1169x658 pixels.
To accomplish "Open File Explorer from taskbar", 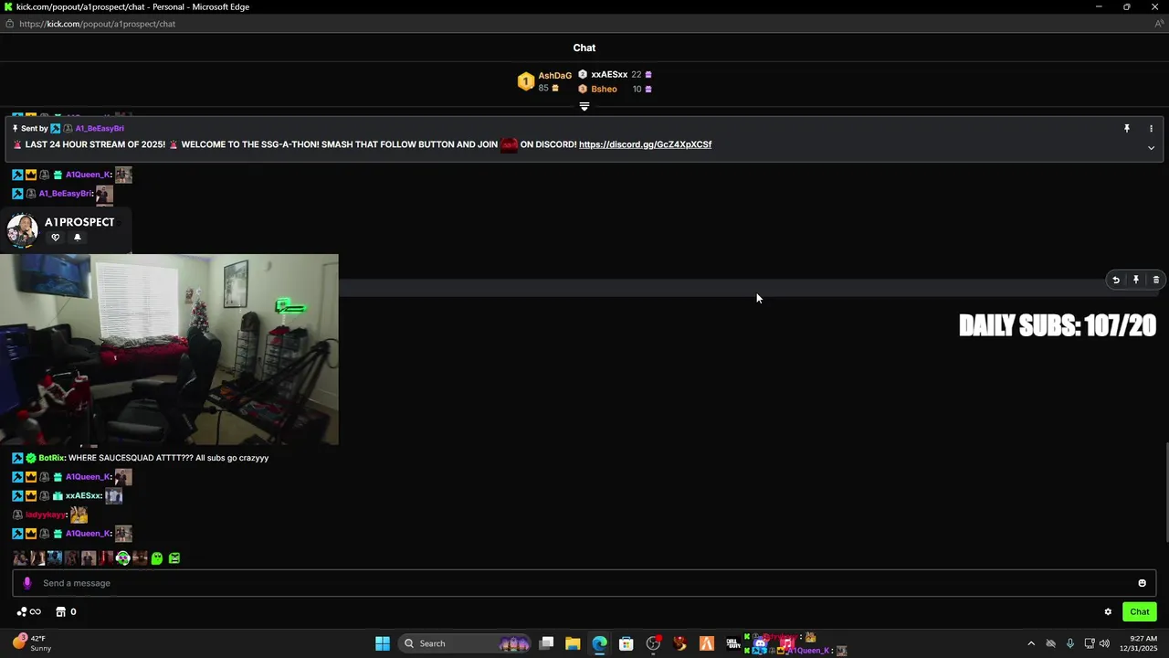I will point(573,643).
